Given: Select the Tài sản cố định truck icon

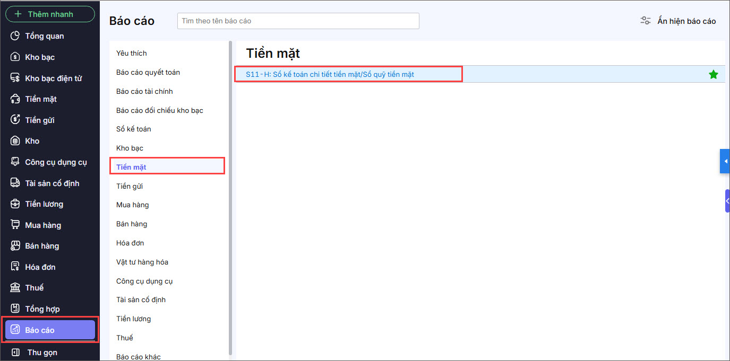Looking at the screenshot, I should (15, 183).
